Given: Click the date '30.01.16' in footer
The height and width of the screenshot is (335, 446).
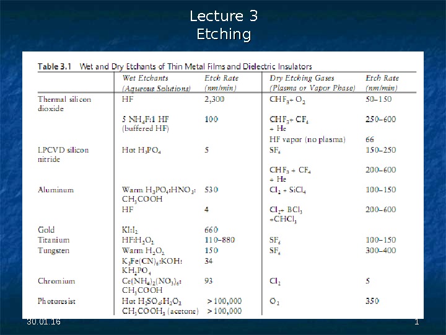Looking at the screenshot, I should [x=43, y=322].
